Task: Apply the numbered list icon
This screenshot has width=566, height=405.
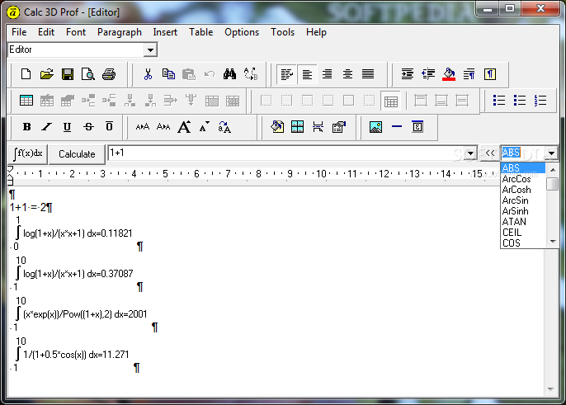Action: (540, 101)
